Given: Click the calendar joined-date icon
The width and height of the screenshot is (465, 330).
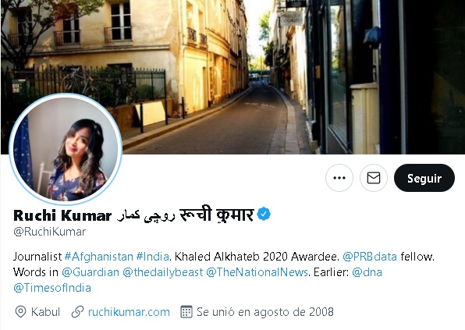Looking at the screenshot, I should point(186,312).
